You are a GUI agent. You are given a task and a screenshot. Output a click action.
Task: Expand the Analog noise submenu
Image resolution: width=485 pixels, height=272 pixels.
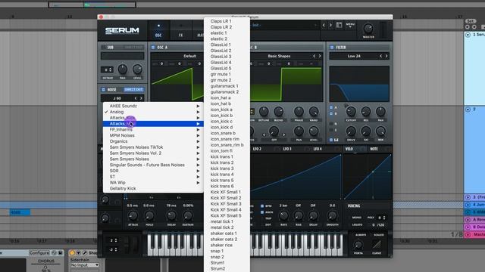pyautogui.click(x=153, y=112)
